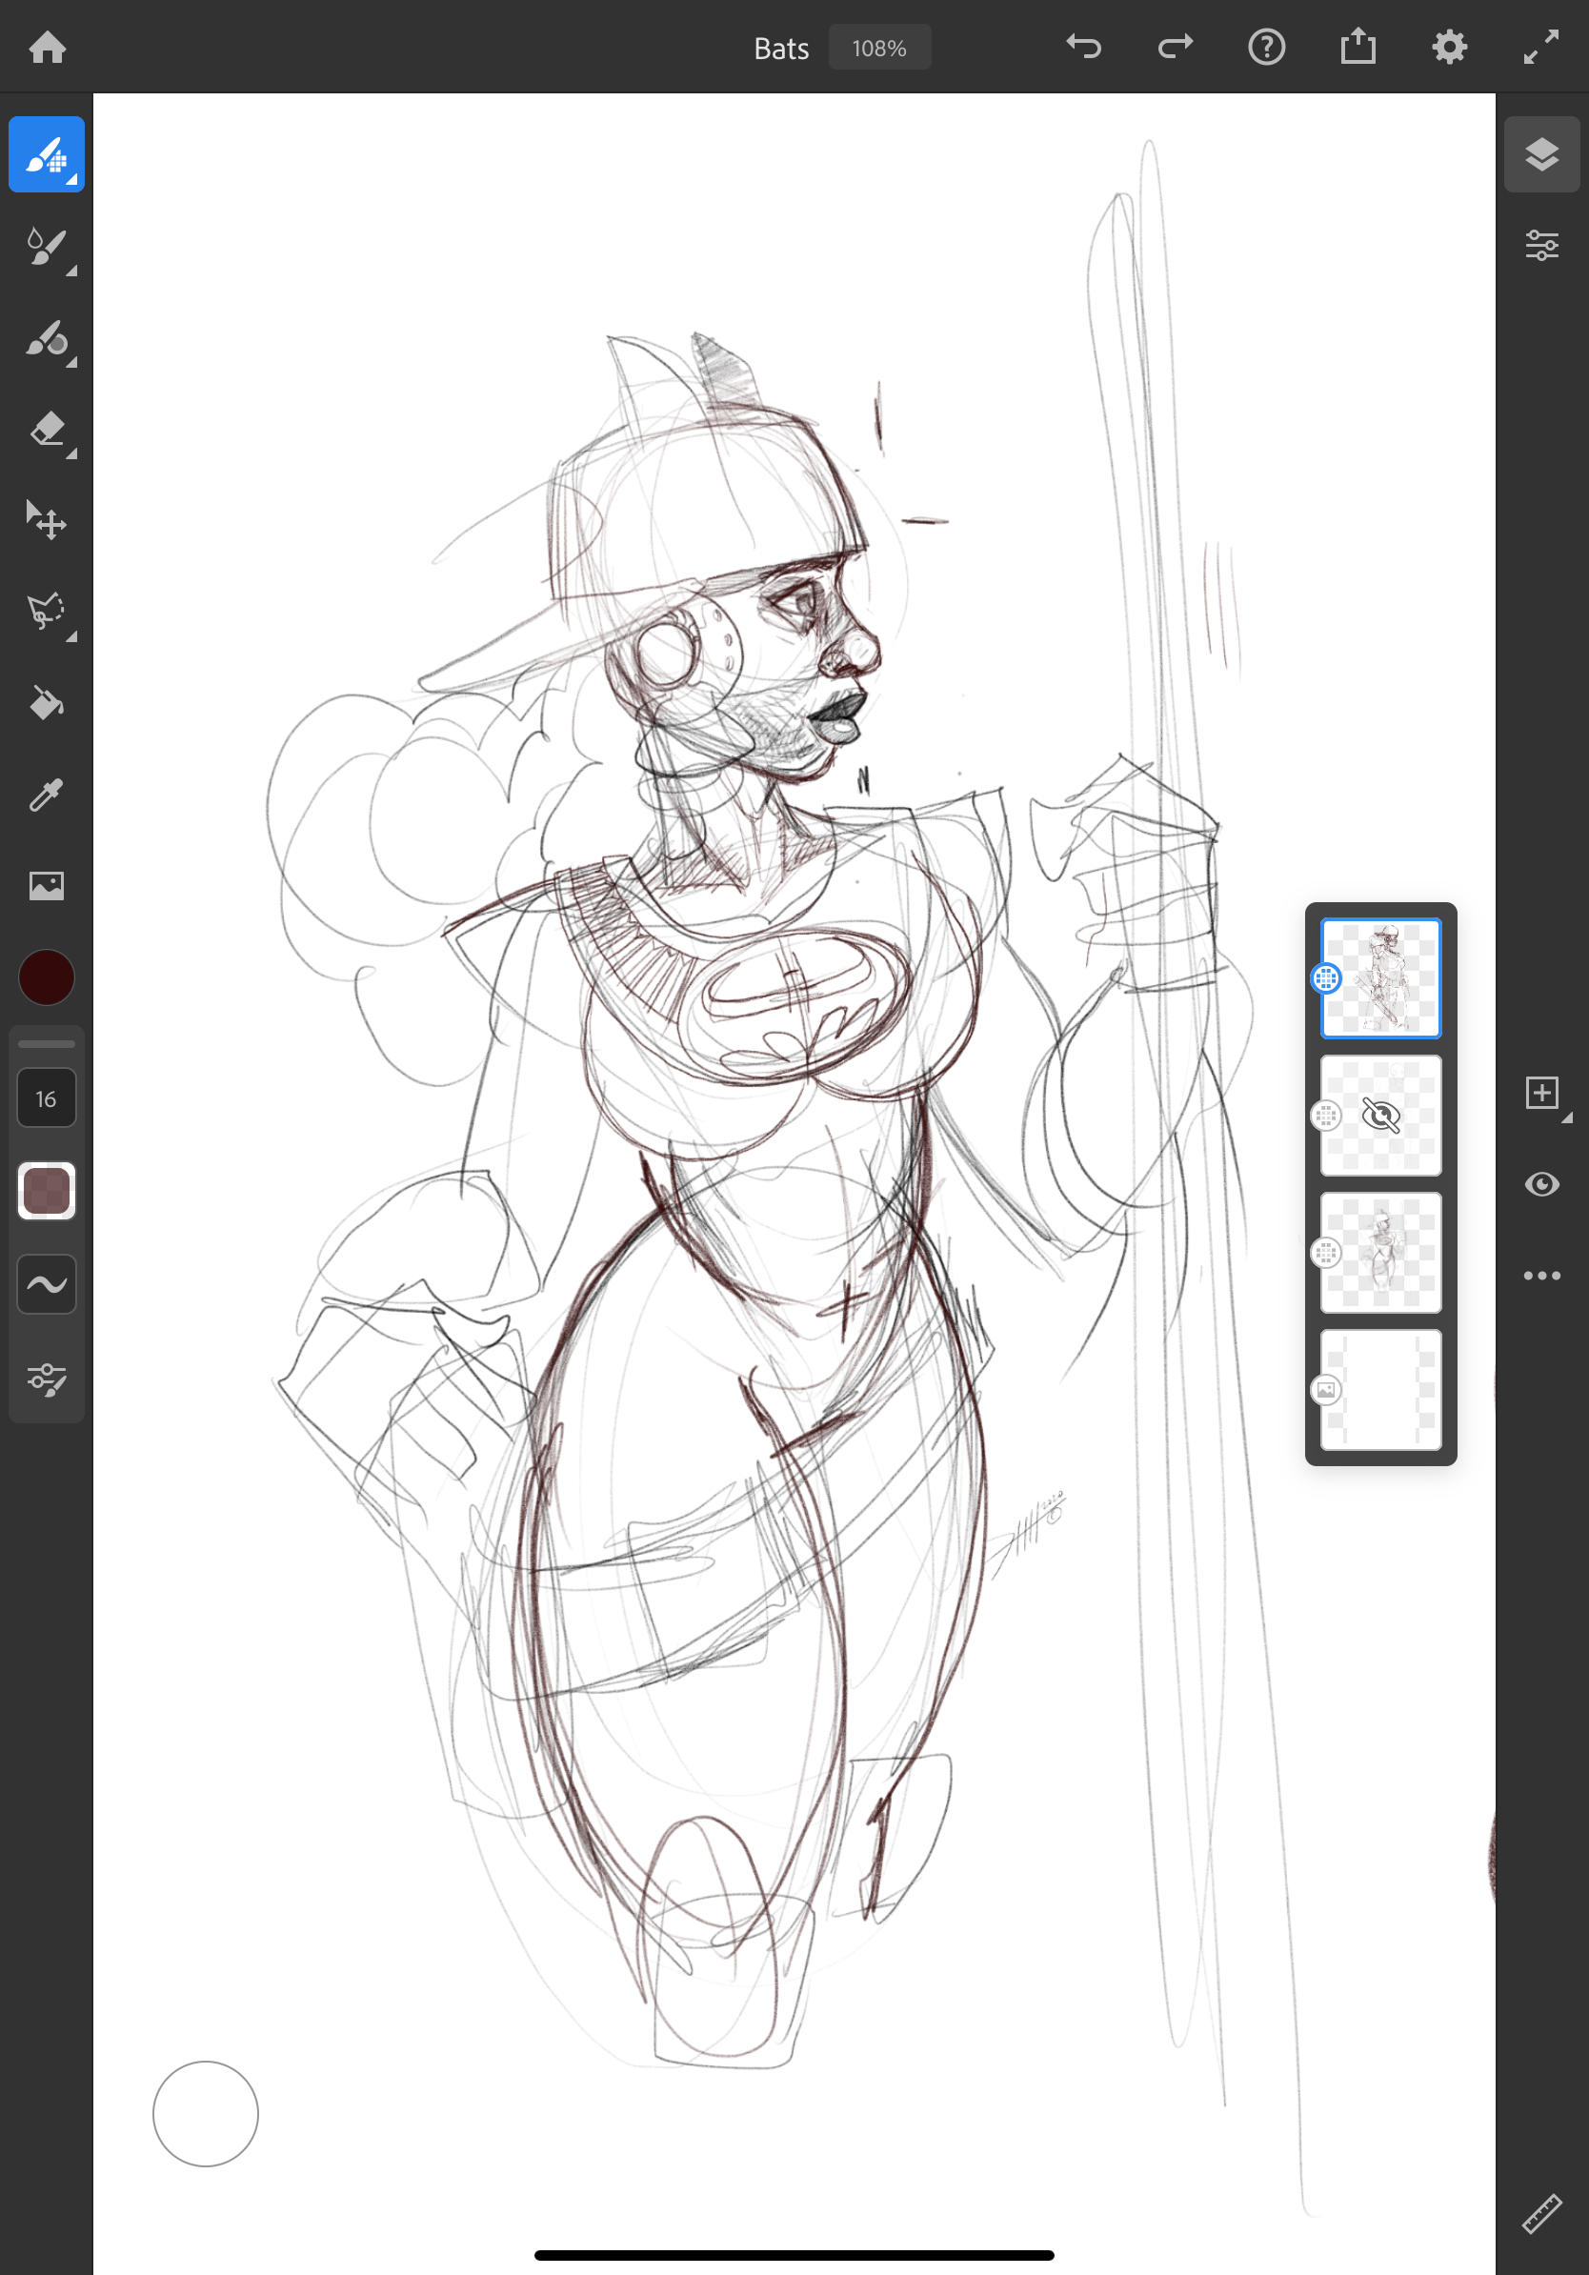Expand Pixel Brush tool options corner arrow
This screenshot has width=1589, height=2275.
tap(72, 179)
